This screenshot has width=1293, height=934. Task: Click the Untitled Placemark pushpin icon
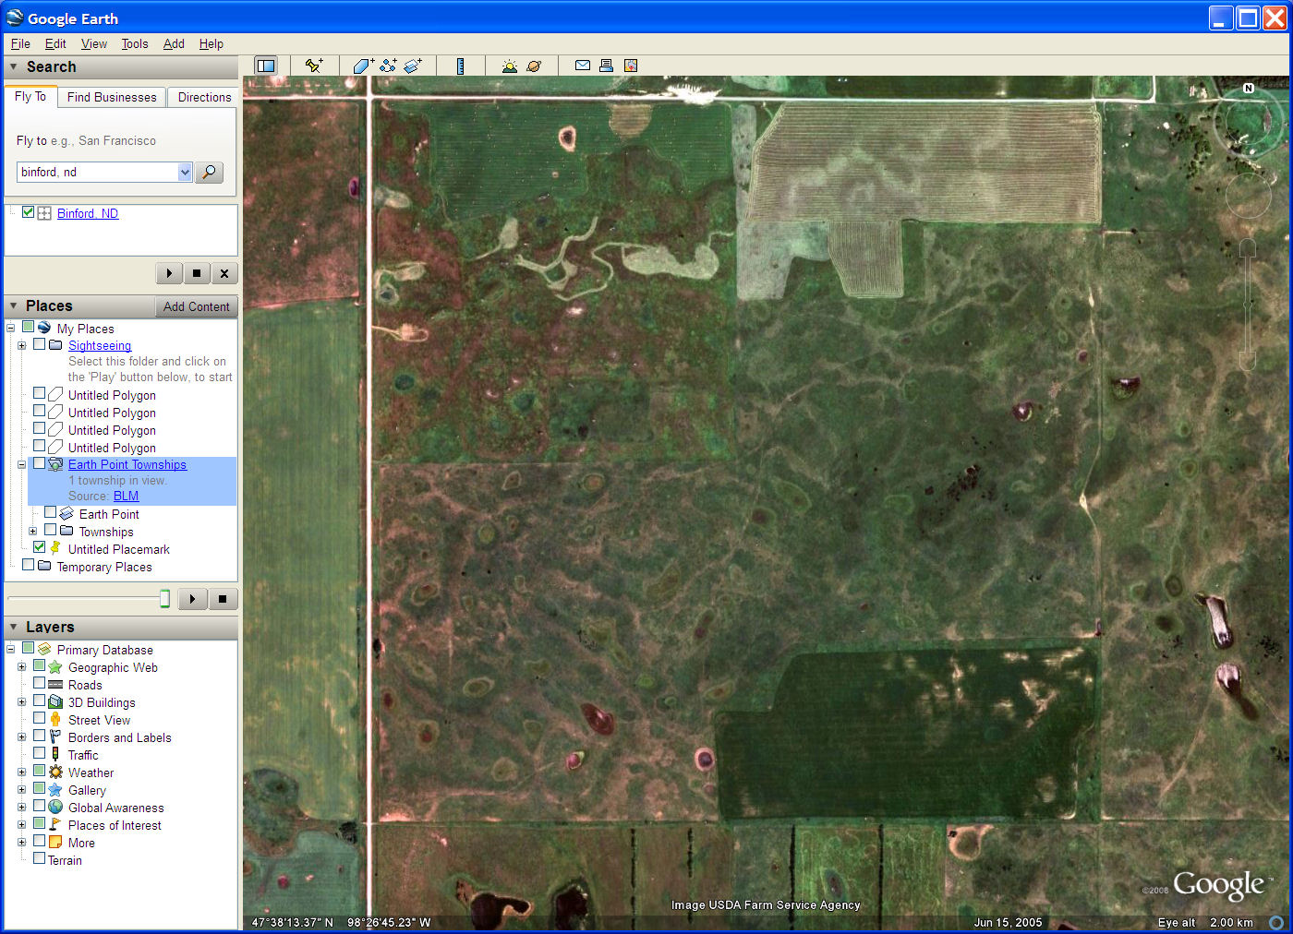click(x=55, y=548)
